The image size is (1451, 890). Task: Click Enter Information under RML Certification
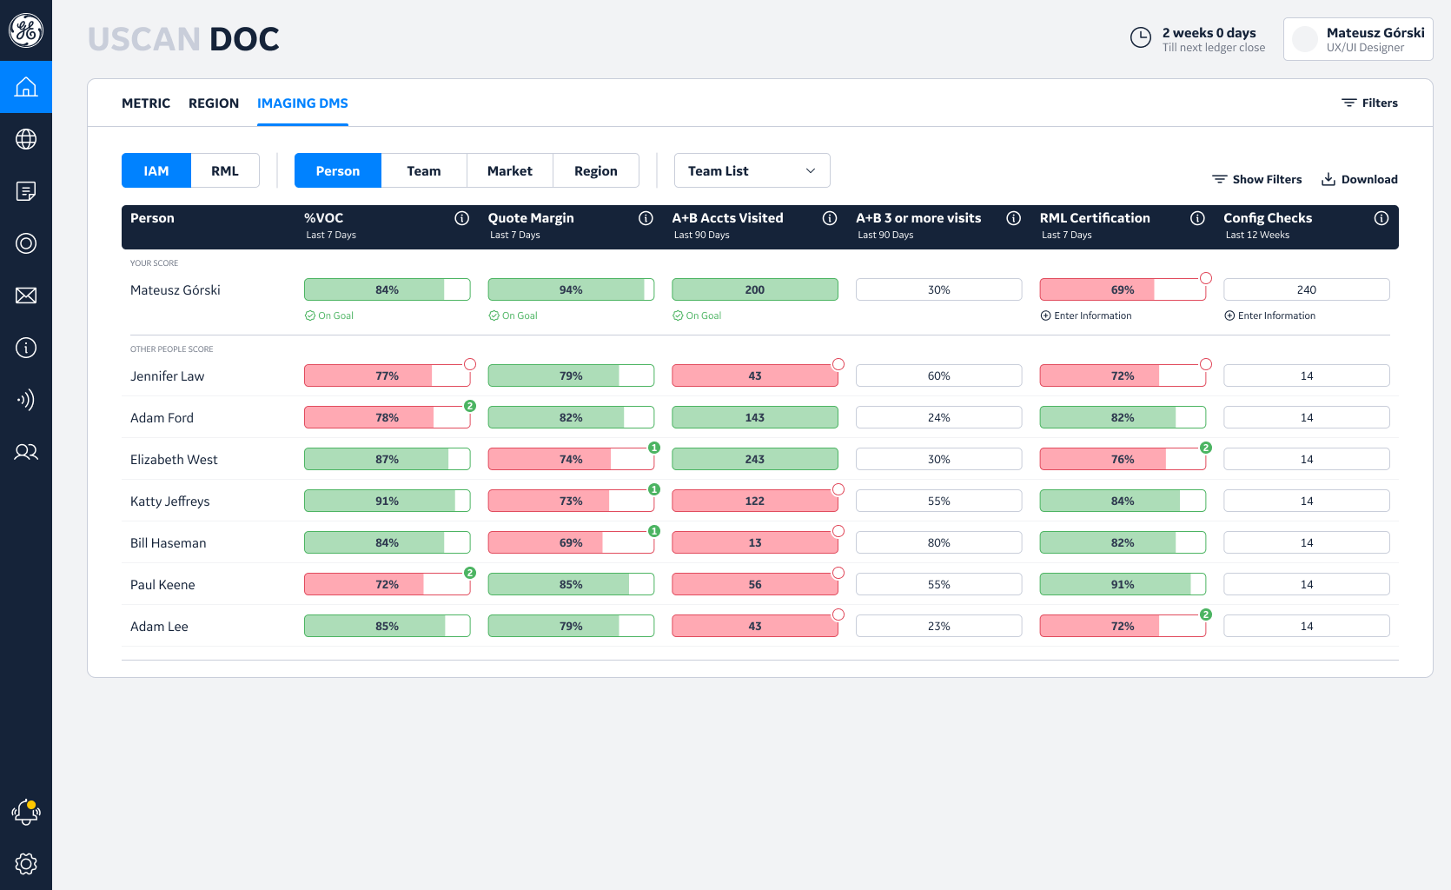[1086, 315]
